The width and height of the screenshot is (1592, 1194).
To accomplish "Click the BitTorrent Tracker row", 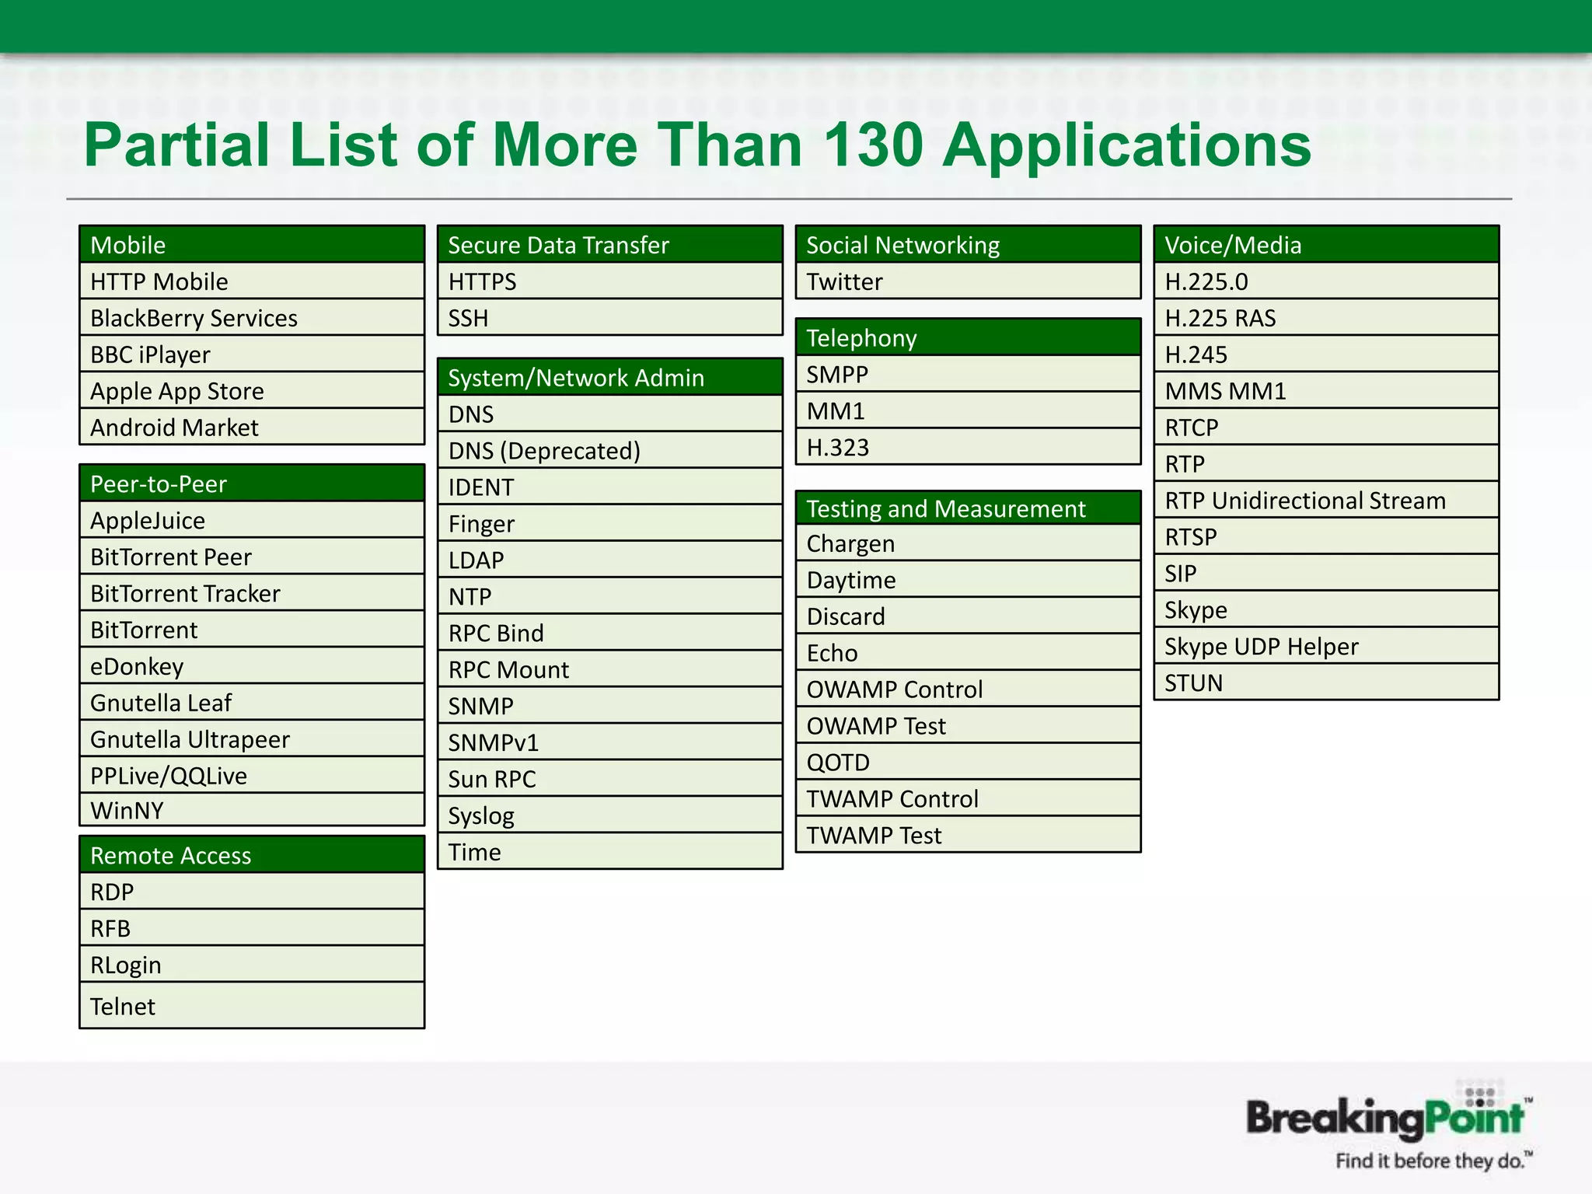I will coord(251,593).
